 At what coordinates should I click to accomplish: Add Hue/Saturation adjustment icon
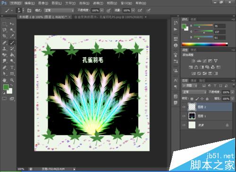(191, 67)
